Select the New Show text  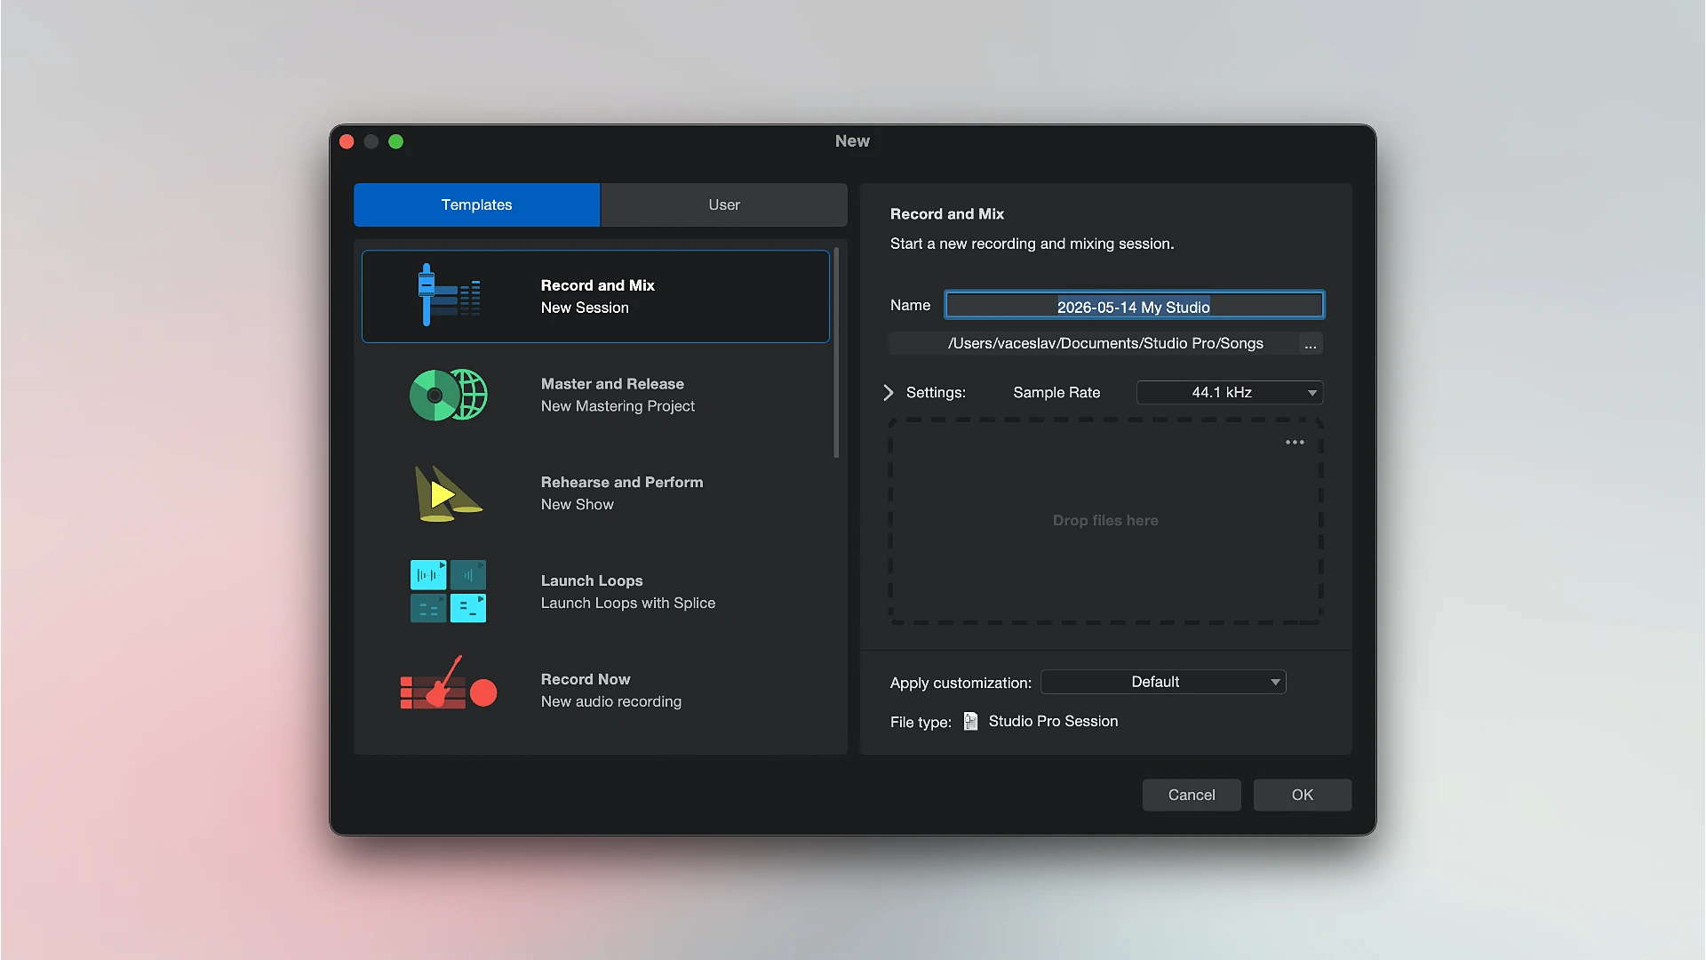[577, 505]
